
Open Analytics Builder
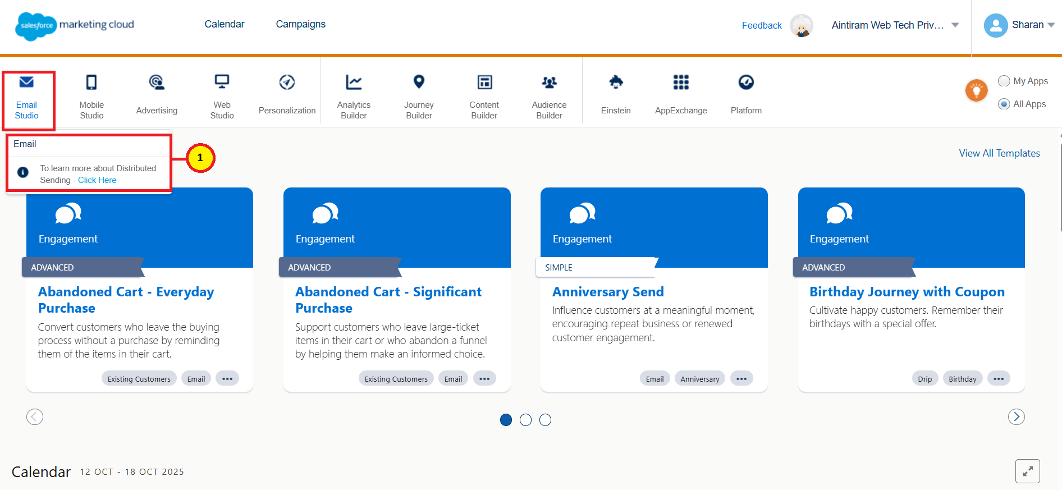pos(354,95)
